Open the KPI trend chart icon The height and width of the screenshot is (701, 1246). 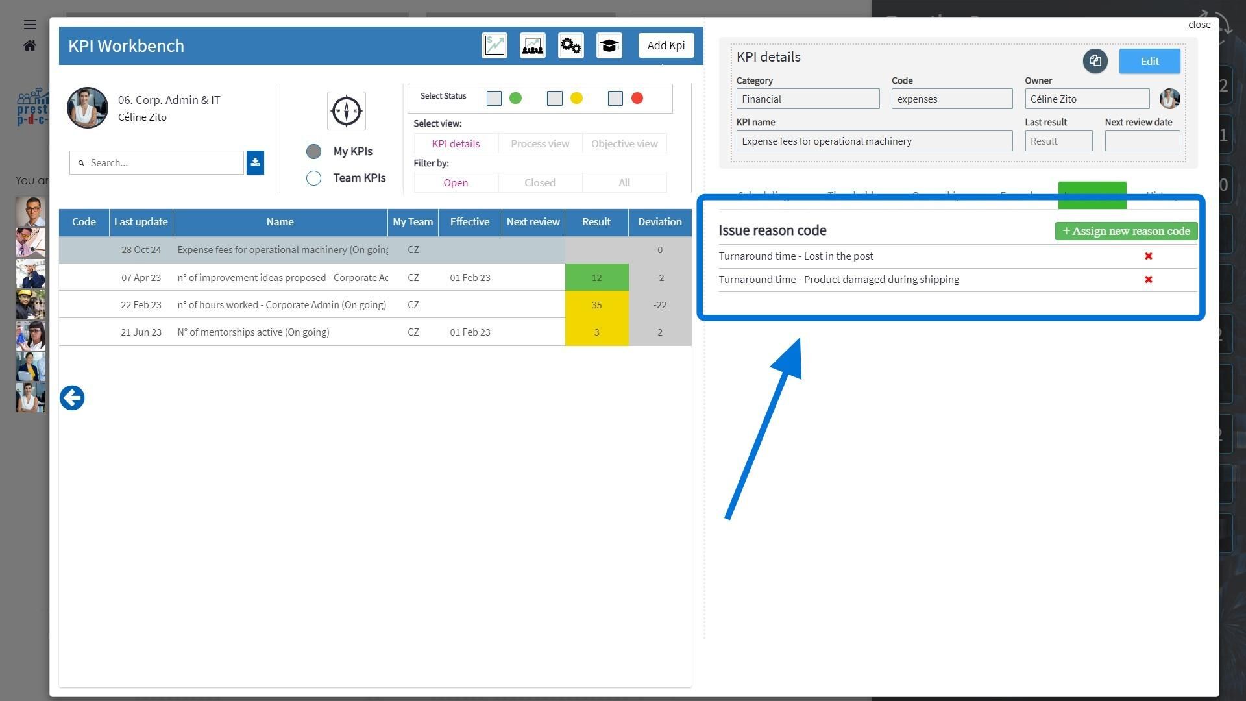coord(494,45)
